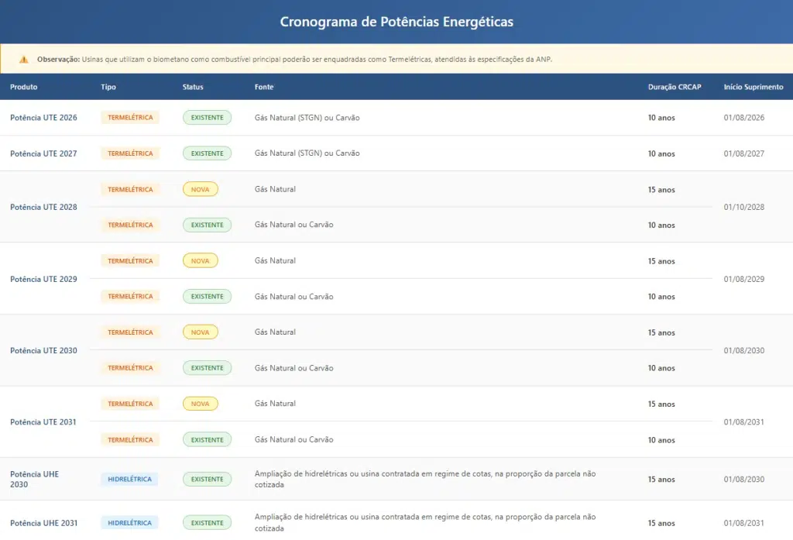Click the Fonte column header

tap(264, 87)
